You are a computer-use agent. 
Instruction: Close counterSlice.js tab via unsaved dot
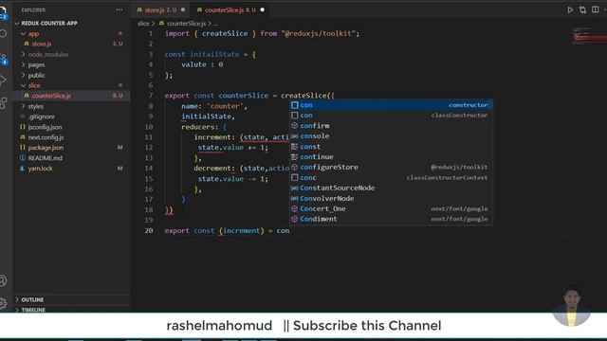(x=262, y=10)
